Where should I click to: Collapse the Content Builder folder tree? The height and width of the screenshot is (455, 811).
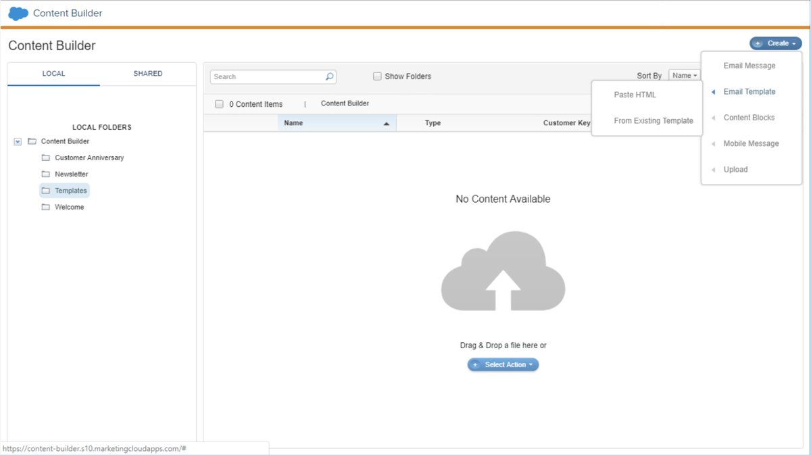(18, 141)
